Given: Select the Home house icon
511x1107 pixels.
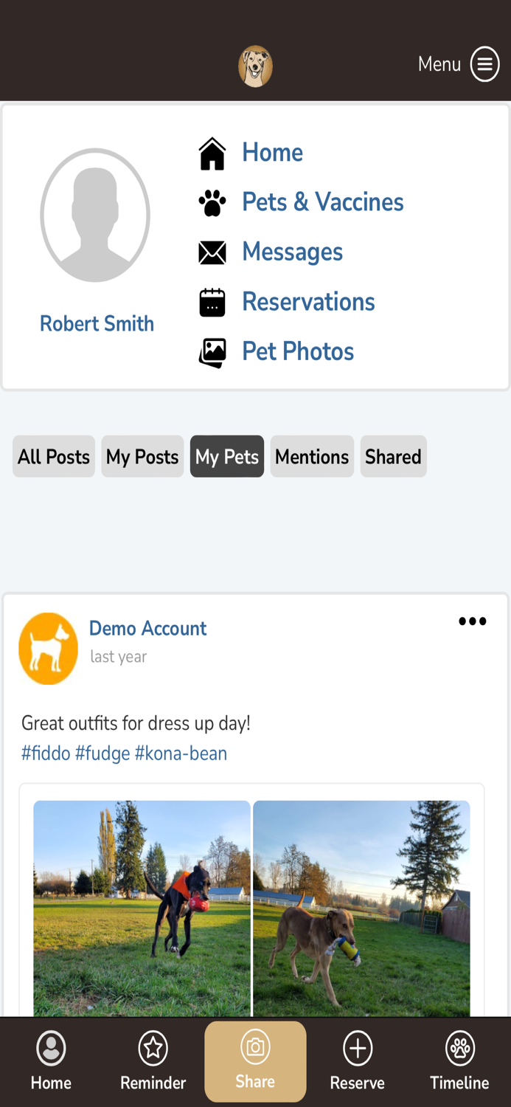Looking at the screenshot, I should (x=212, y=152).
